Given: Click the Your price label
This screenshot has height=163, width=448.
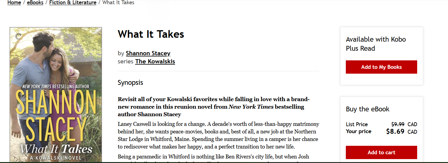Looking at the screenshot, I should (x=359, y=132).
